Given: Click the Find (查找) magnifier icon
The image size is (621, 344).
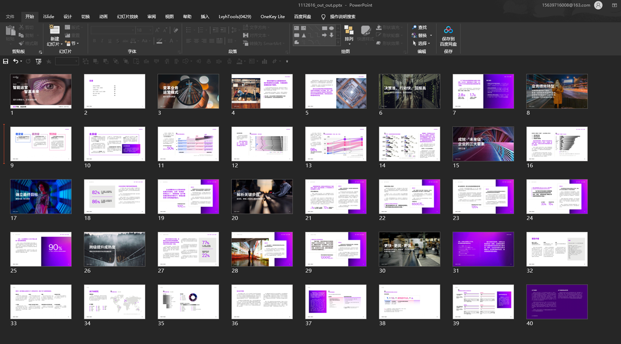Looking at the screenshot, I should [x=415, y=28].
